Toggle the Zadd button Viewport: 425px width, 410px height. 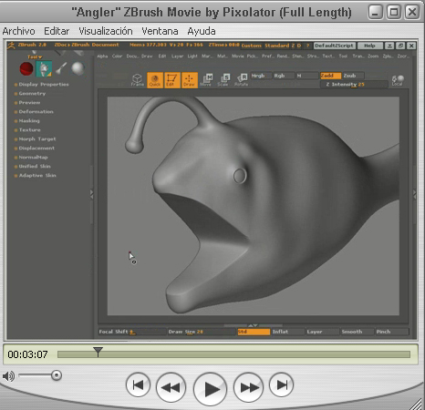coord(330,76)
